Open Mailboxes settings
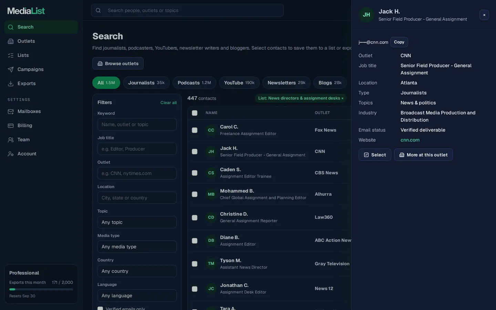Screen dimensions: 496x310 point(41,111)
